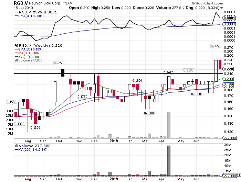Viewport: 241px width, 182px height.
Task: Click the 0.2250 October peak label
Action: click(x=59, y=63)
